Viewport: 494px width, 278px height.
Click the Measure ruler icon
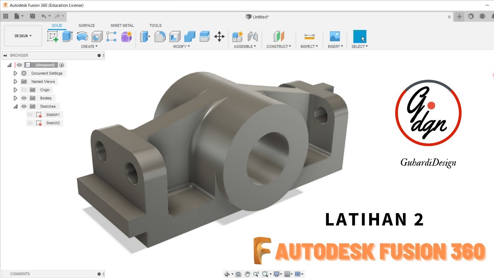click(310, 37)
